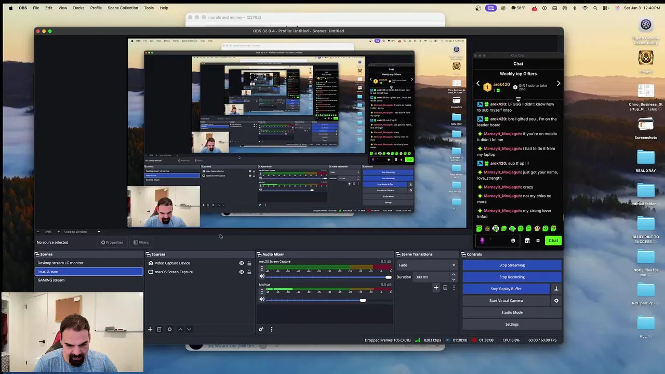Screen dimensions: 665x374
Task: Collapse the Weekly top Gifters leaderboard handle
Action: click(x=518, y=98)
